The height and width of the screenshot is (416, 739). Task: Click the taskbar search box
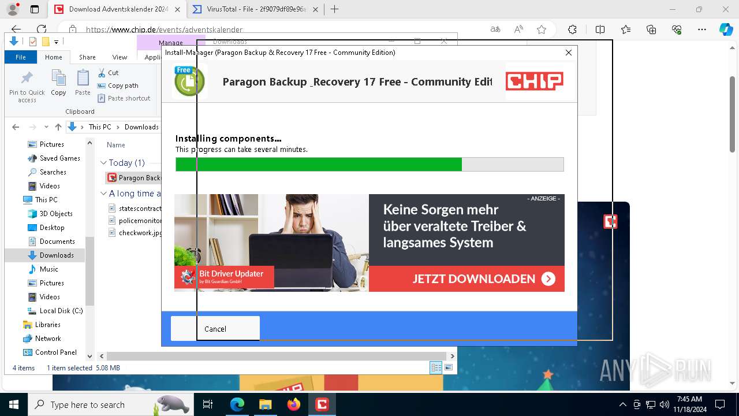(110, 404)
